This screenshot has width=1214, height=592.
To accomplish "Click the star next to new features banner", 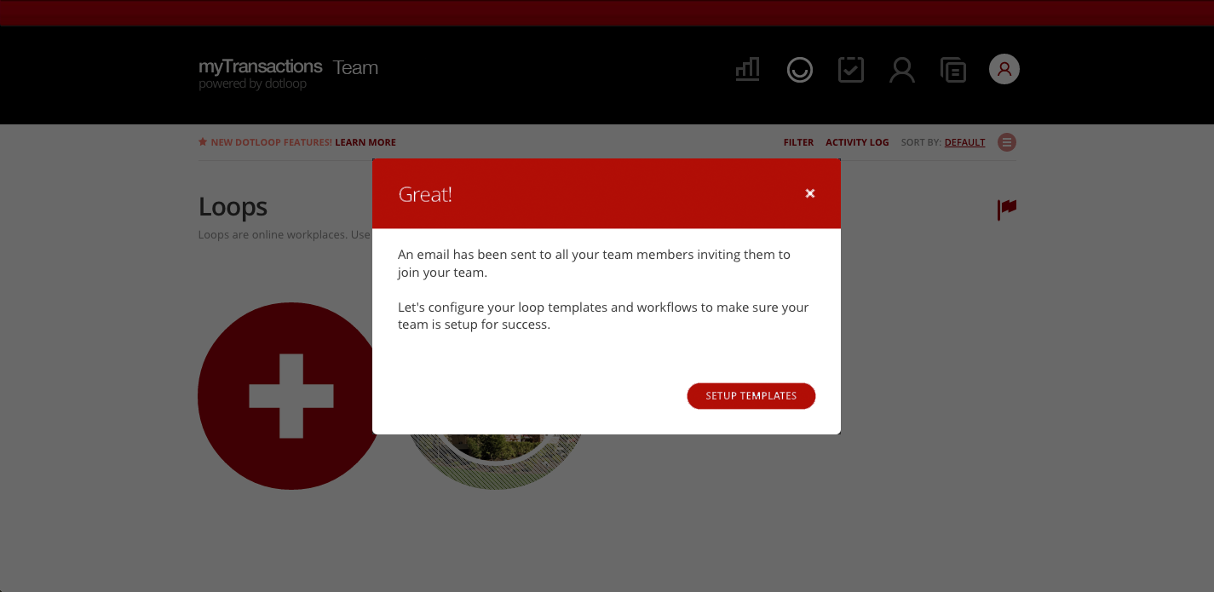I will (x=202, y=141).
